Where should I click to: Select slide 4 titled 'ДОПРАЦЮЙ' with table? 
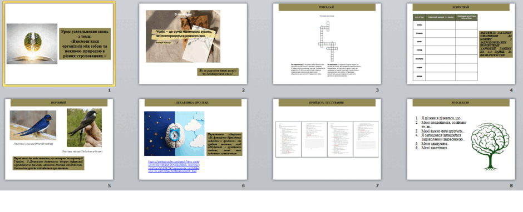coord(461,44)
